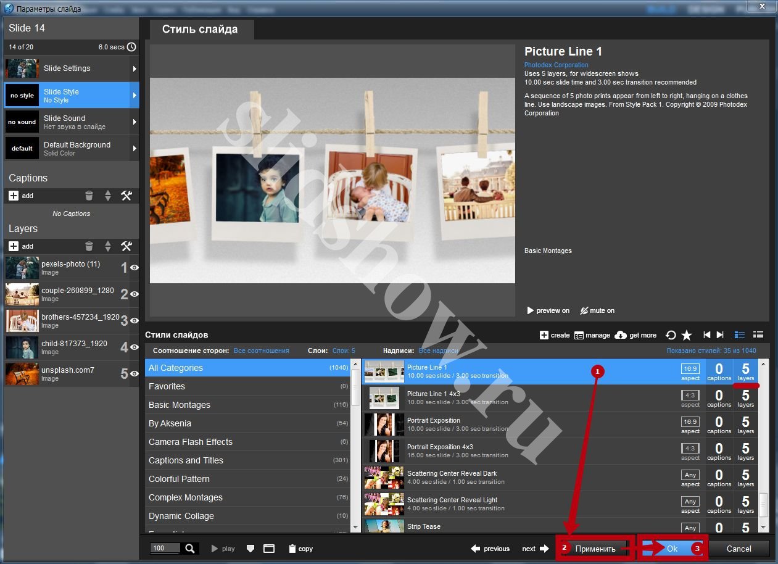Screen dimensions: 778x564
Task: Click the 'Применить' apply button
Action: (595, 549)
